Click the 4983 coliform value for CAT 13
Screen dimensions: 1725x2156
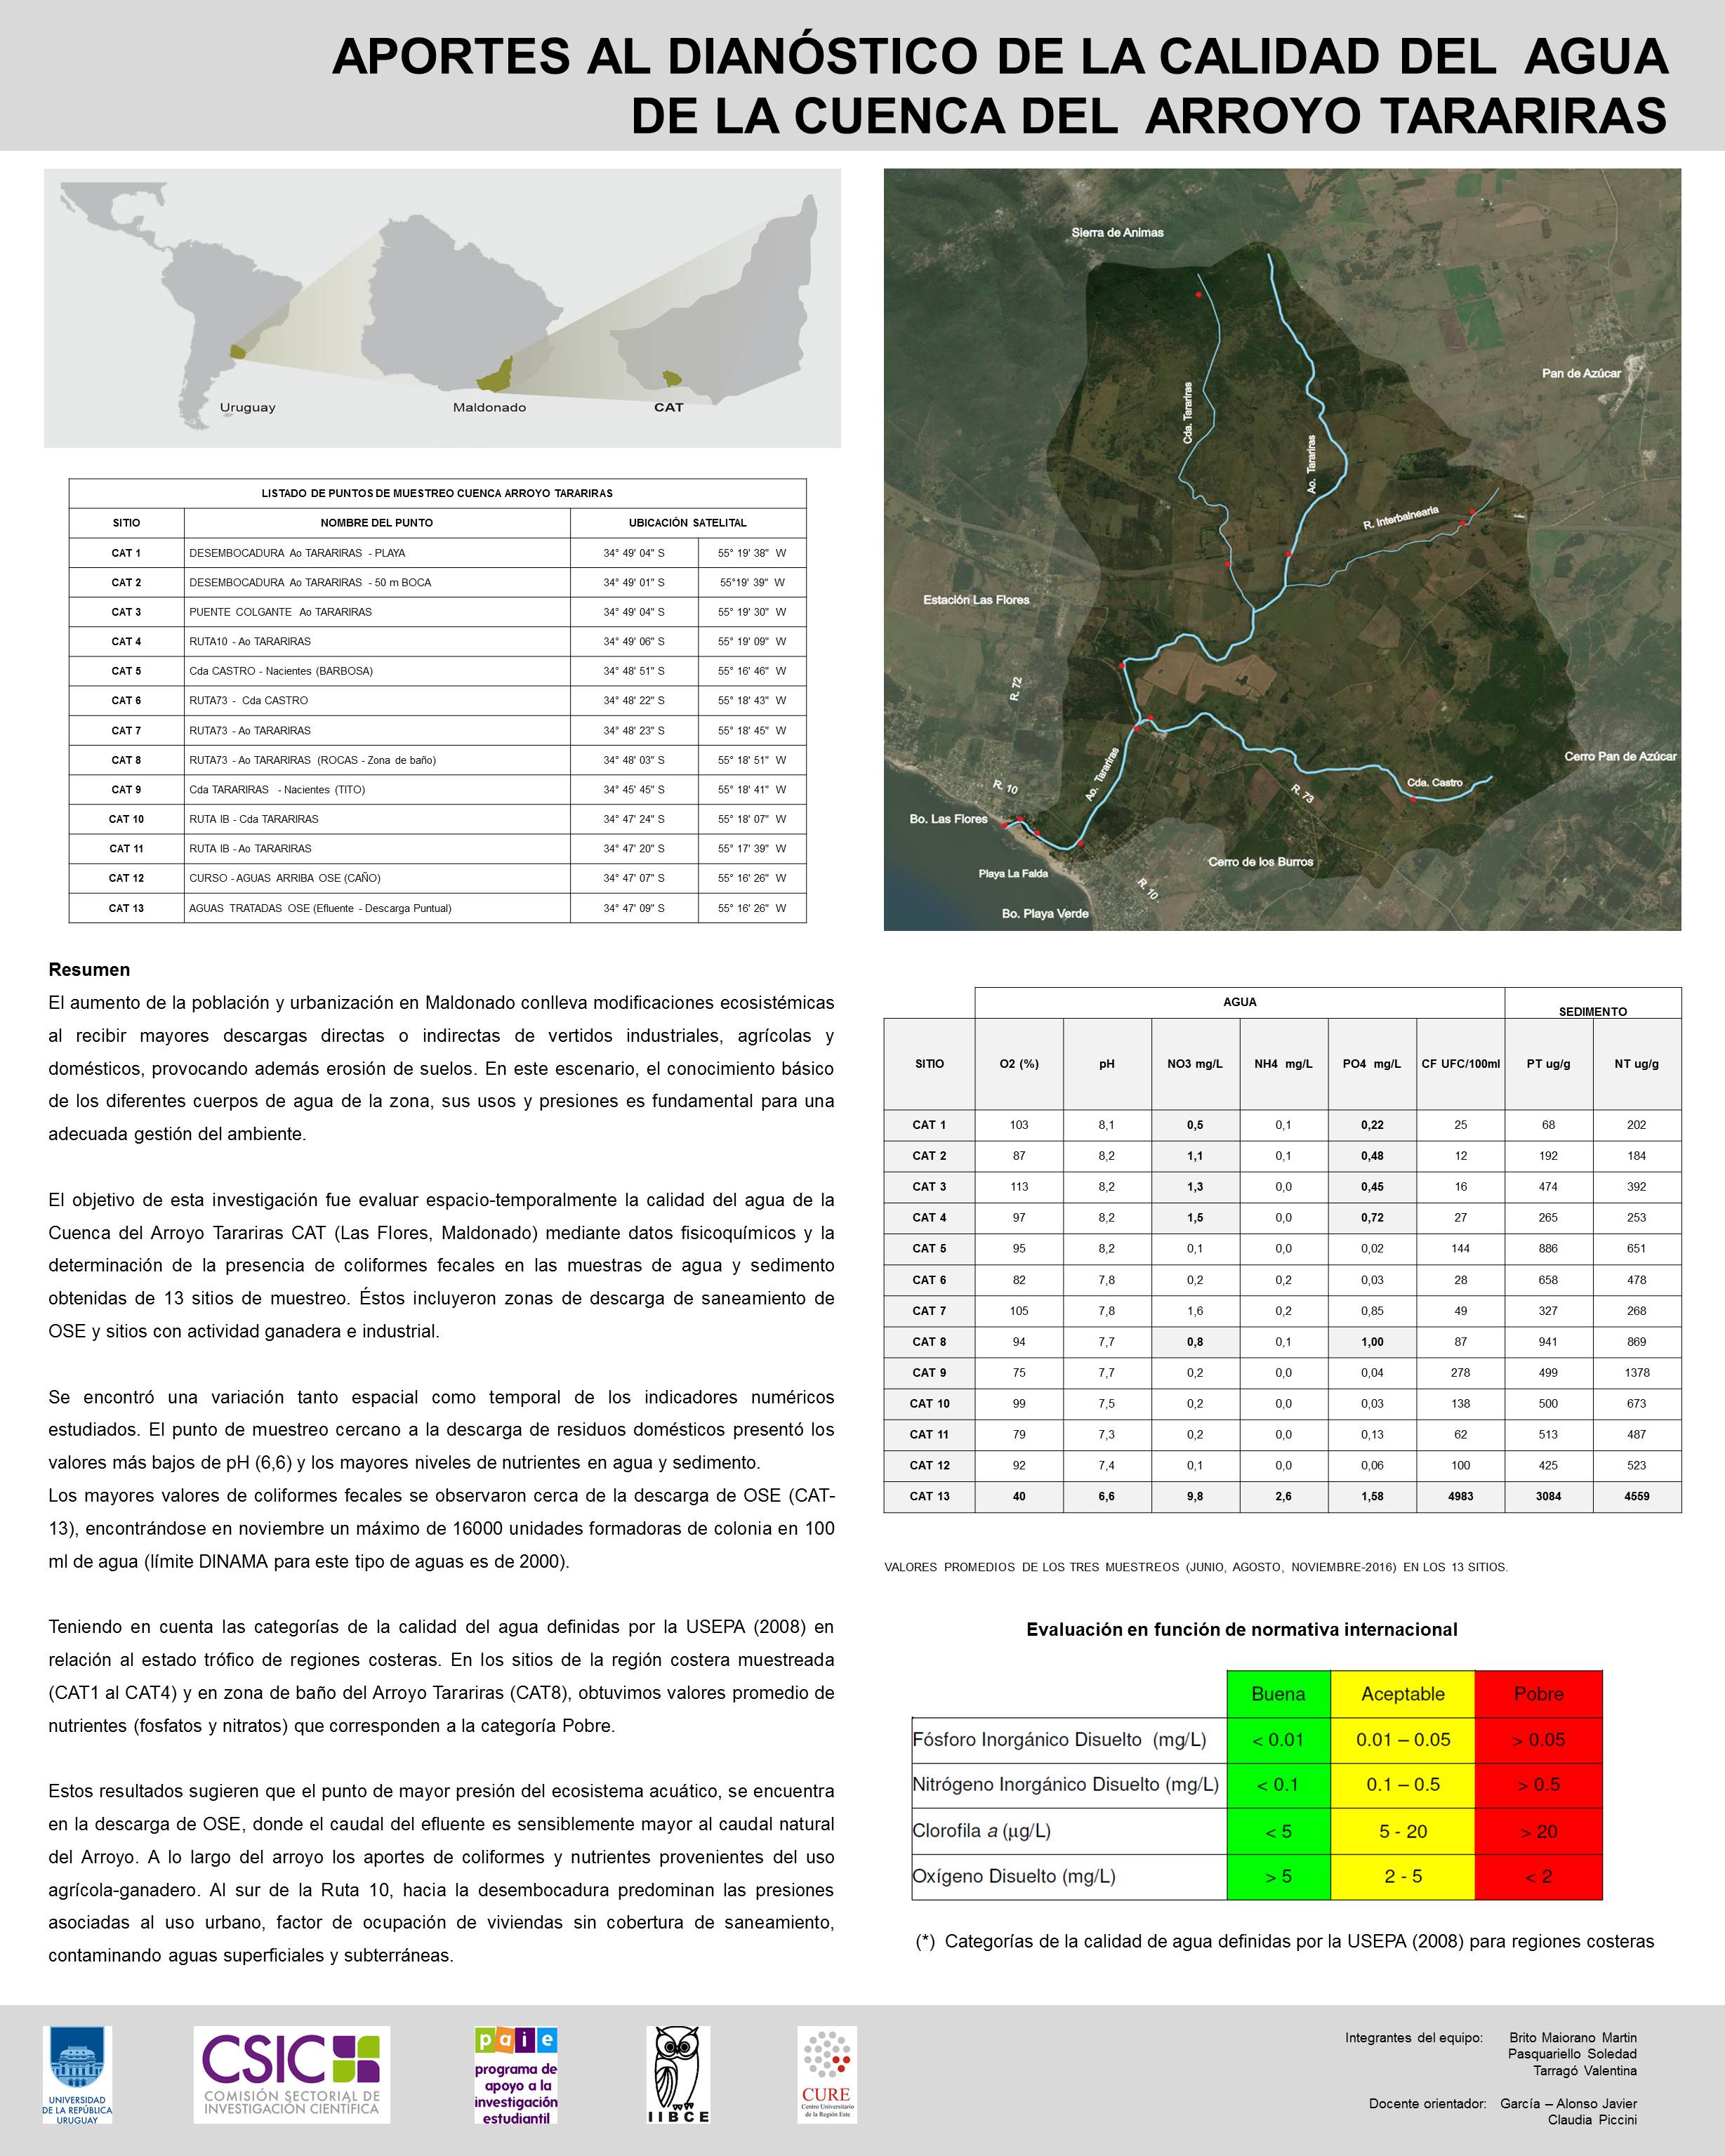coord(1461,1496)
